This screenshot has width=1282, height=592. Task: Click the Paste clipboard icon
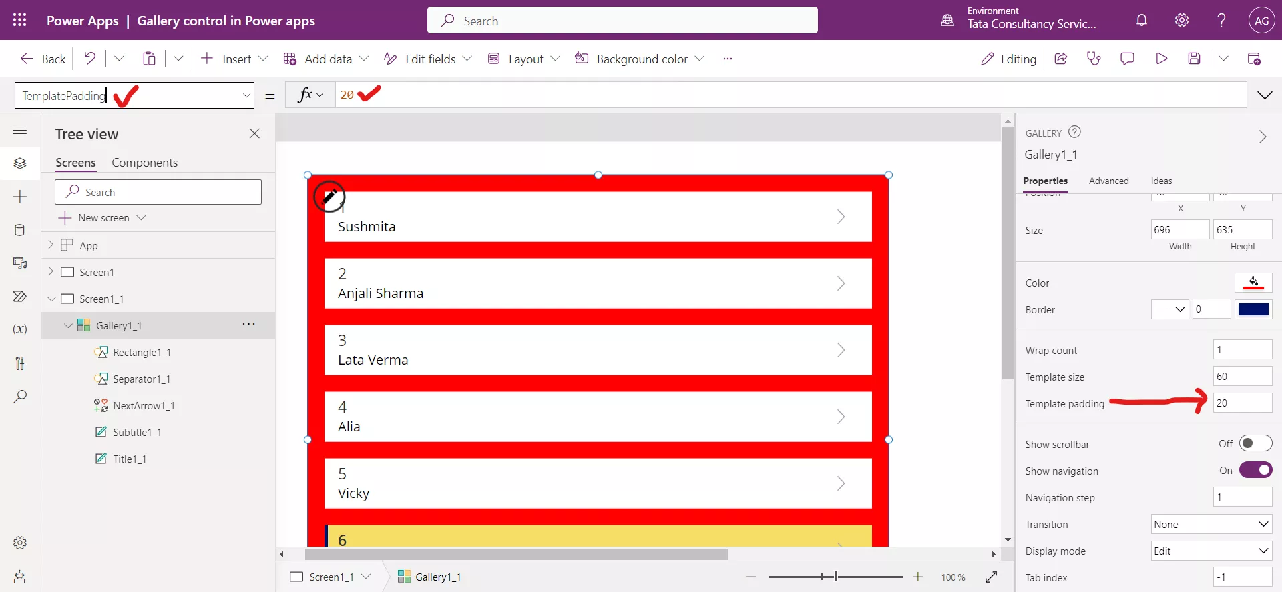(149, 59)
